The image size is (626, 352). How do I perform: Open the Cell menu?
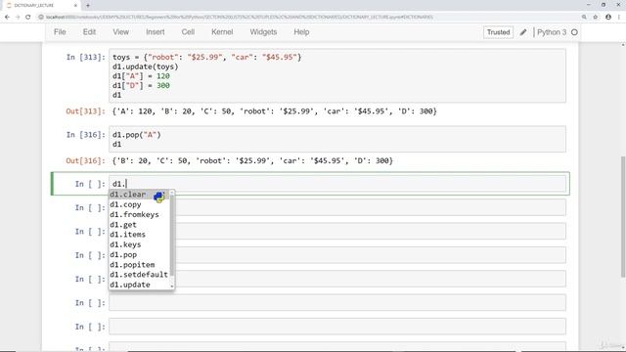coord(188,32)
